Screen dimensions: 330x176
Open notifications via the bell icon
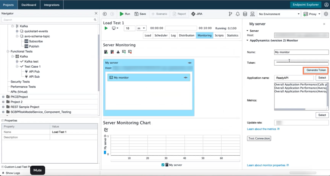point(237,13)
